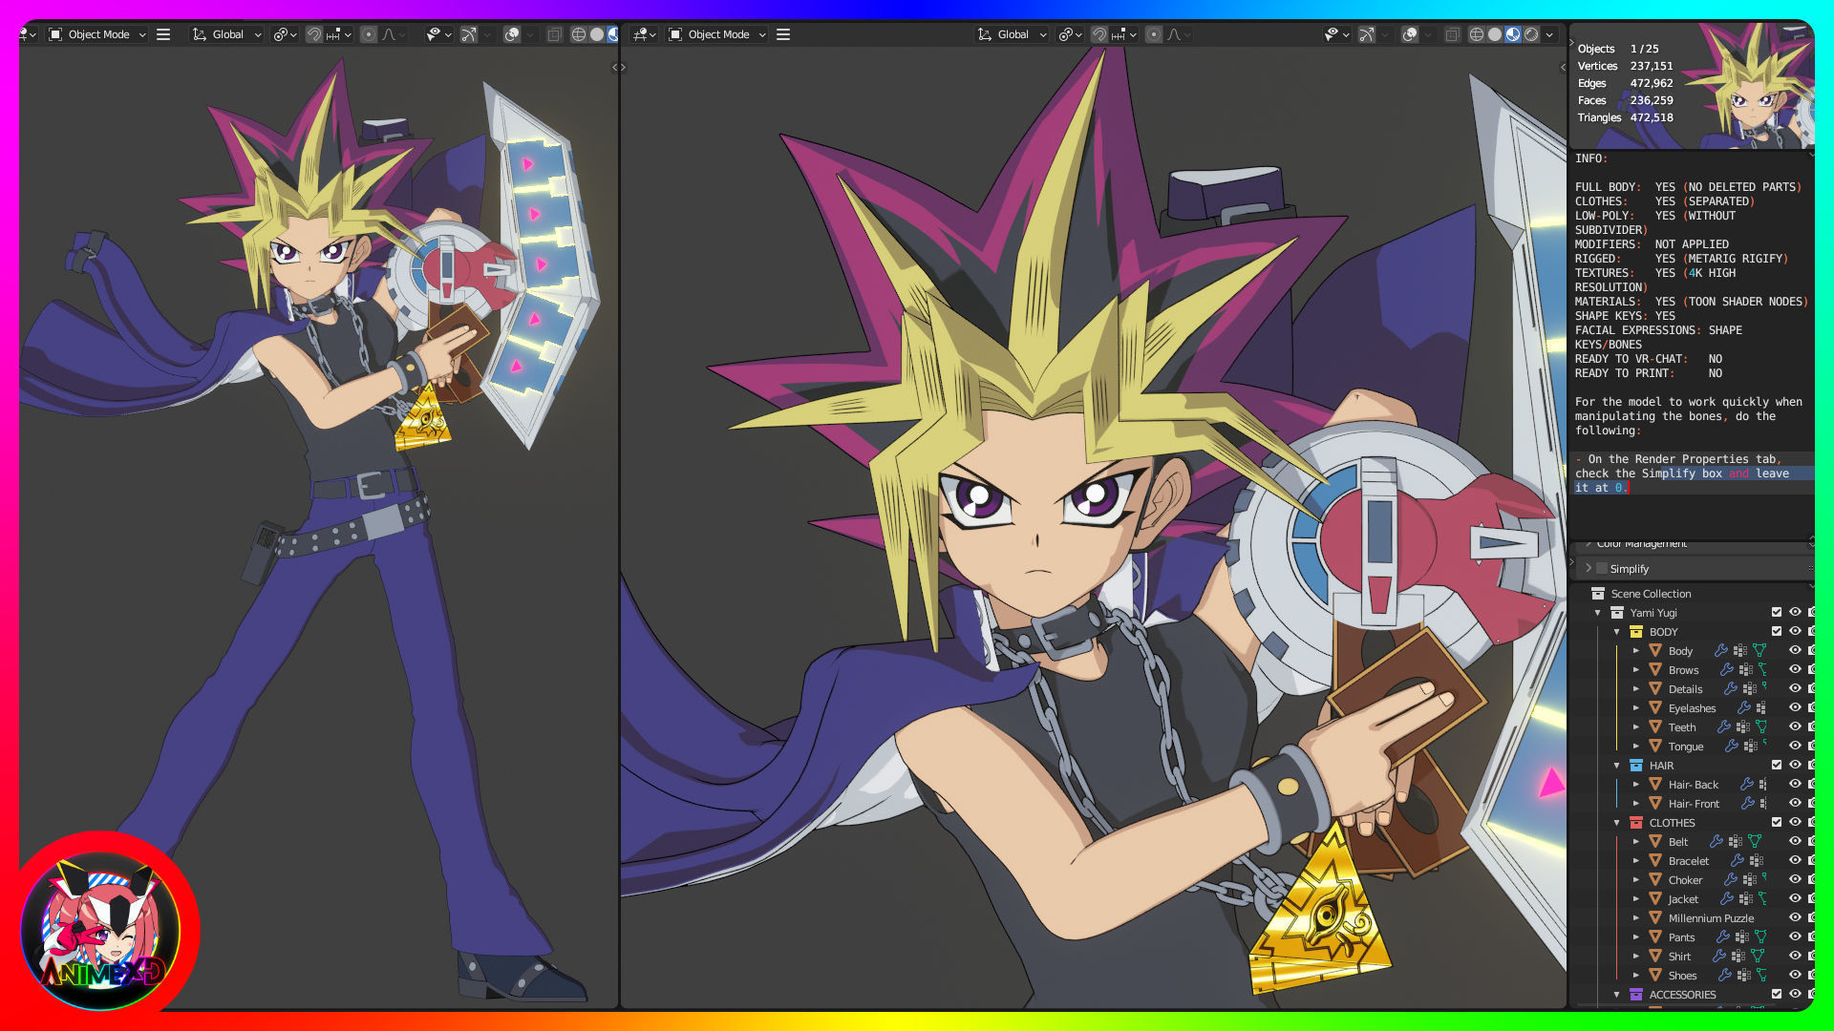Expand left viewport sidebar arrow
The image size is (1834, 1031).
[x=613, y=67]
